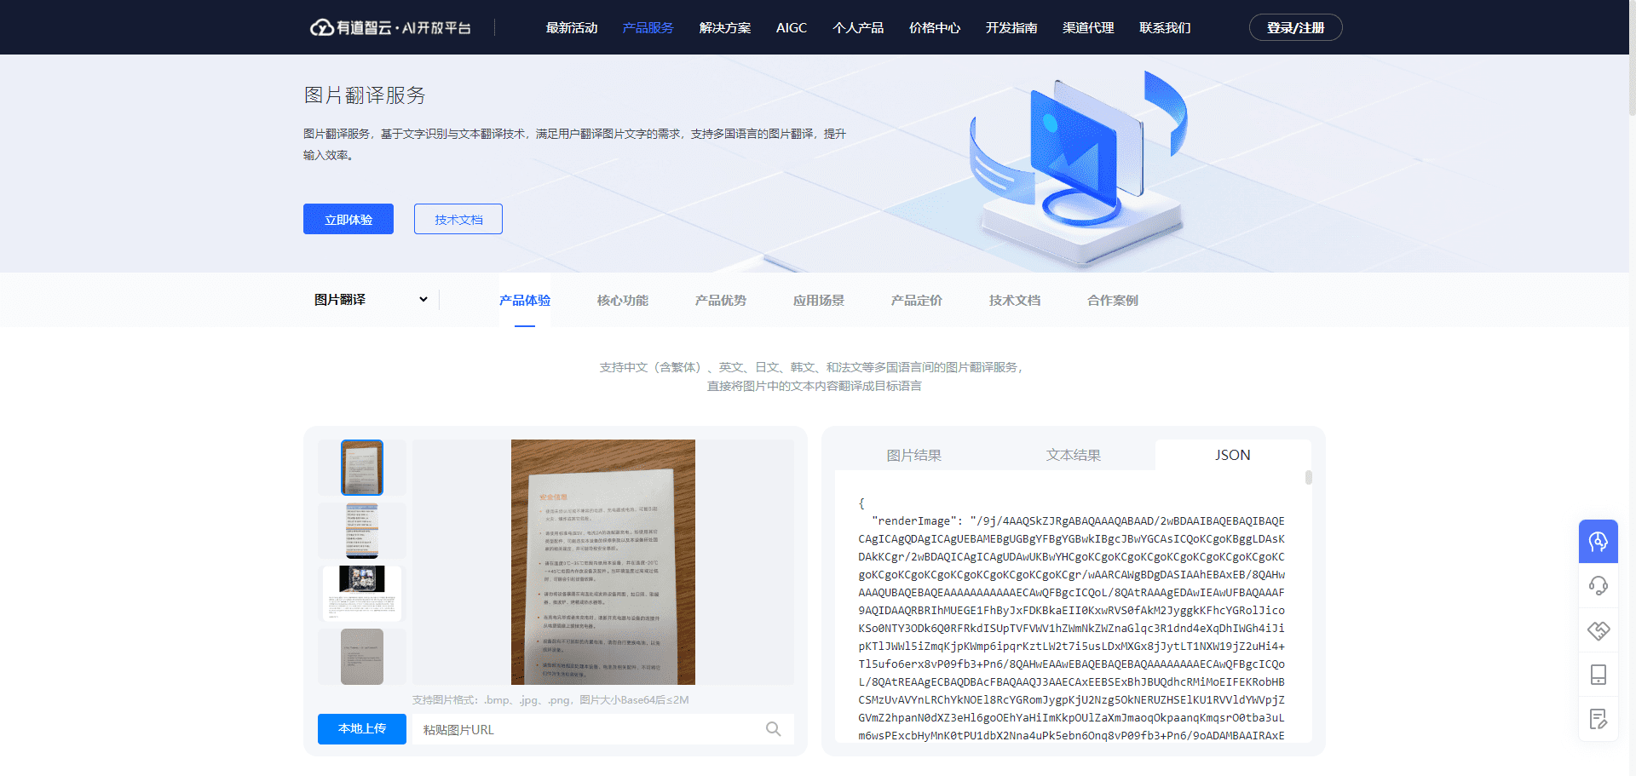Click the handshake cooperation sidebar icon
1636x776 pixels.
click(x=1598, y=630)
